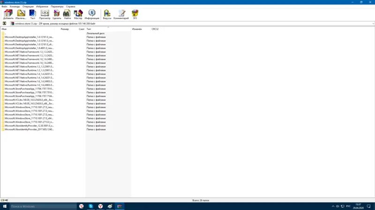Sort by the Изменён column header
This screenshot has height=210, width=375.
(x=137, y=29)
